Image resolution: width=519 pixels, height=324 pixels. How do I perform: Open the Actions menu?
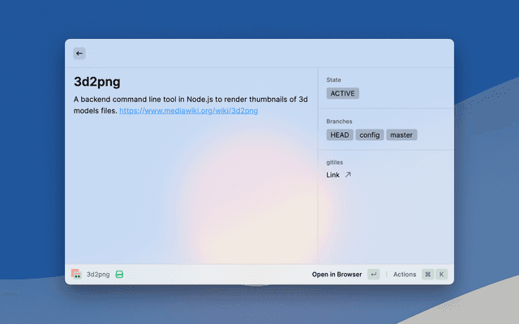click(405, 275)
